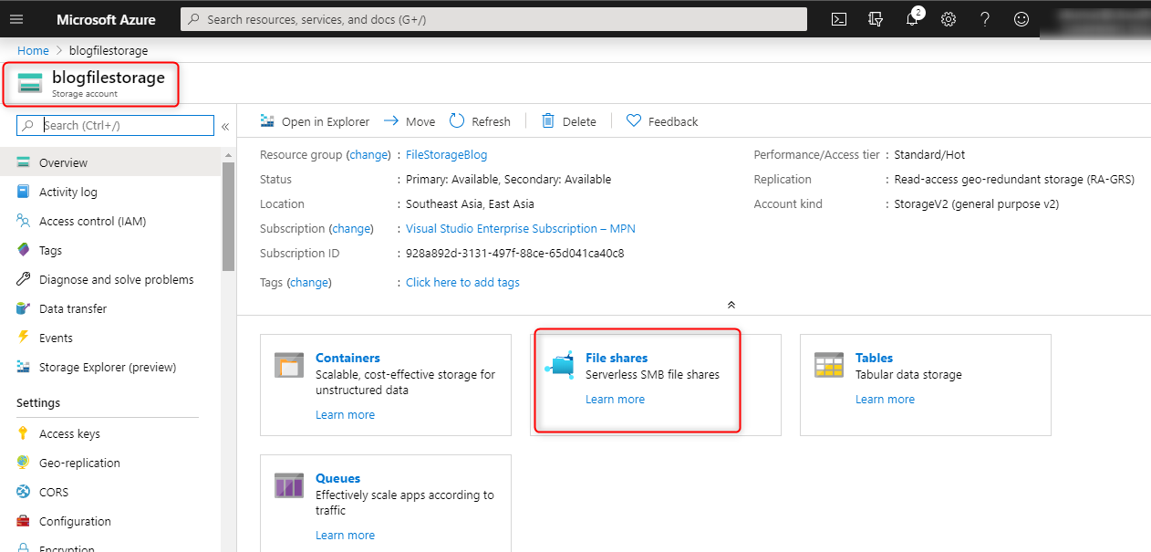Screen dimensions: 1151x552
Task: Click the 'Standard/Hot' access tier text
Action: 929,155
